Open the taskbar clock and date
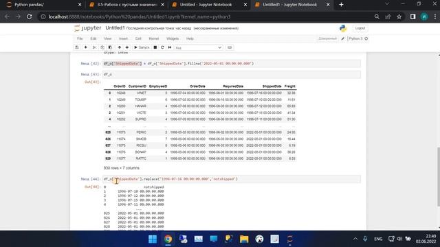This screenshot has width=440, height=247. (426, 239)
